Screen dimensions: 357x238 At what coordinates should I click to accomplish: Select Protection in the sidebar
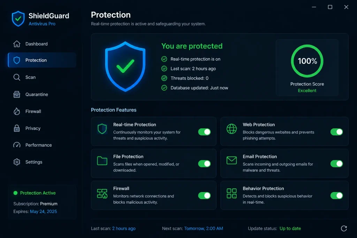(x=42, y=60)
